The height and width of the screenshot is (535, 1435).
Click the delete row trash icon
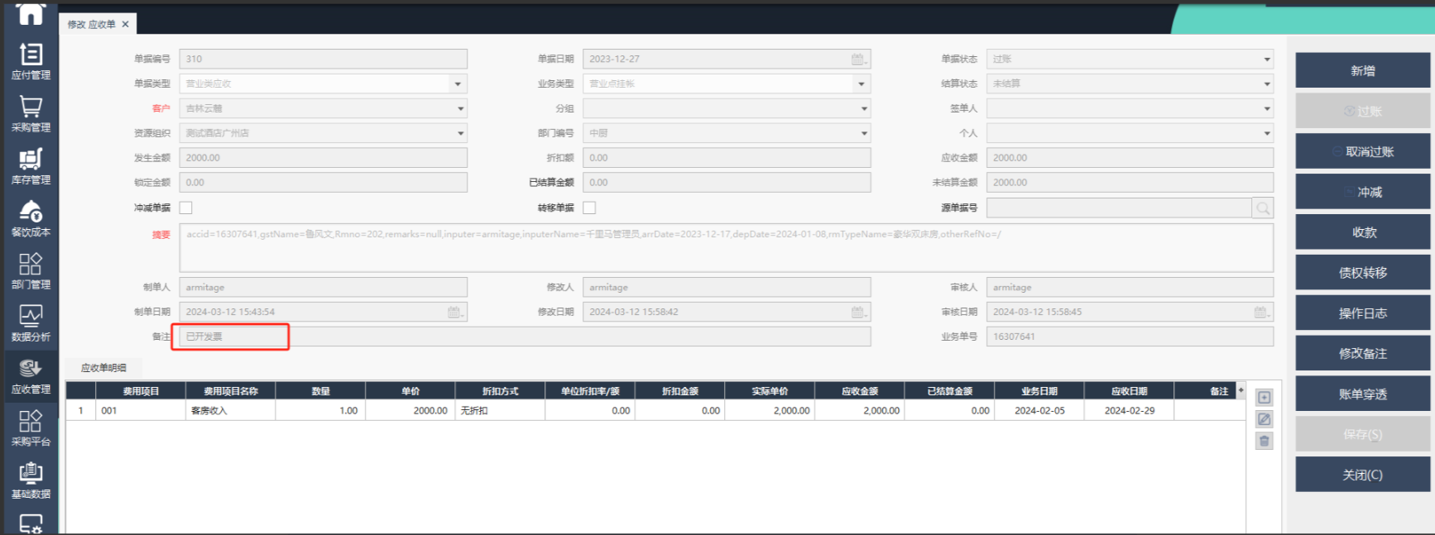tap(1264, 441)
